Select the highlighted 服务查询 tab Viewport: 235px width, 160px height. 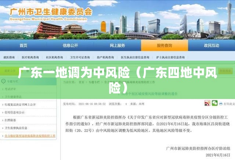(x=164, y=46)
